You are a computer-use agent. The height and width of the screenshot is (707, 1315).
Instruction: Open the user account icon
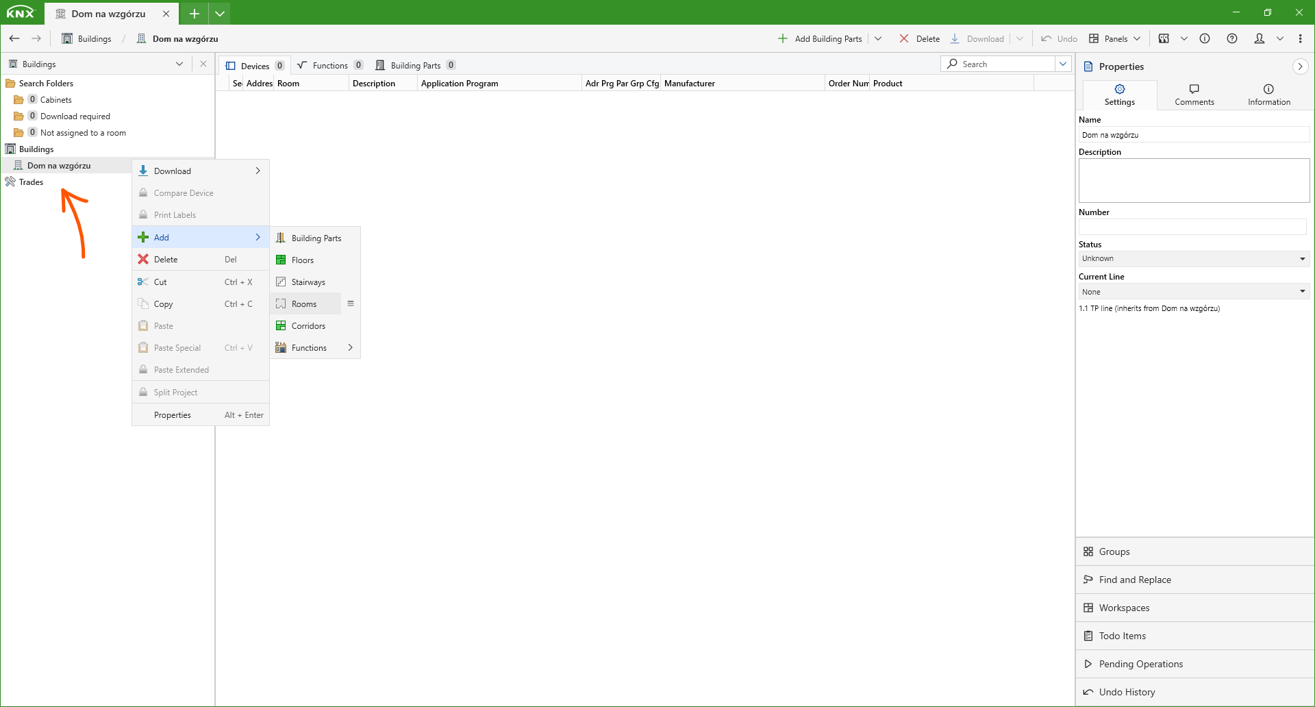(1259, 39)
